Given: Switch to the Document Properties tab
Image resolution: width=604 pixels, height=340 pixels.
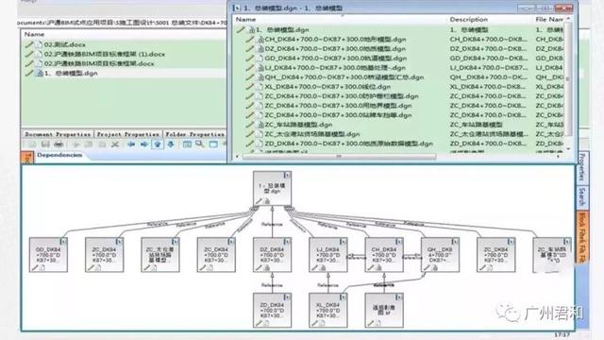Looking at the screenshot, I should [x=58, y=134].
